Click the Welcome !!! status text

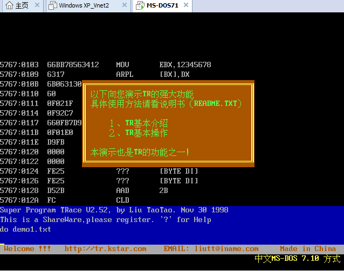27,249
